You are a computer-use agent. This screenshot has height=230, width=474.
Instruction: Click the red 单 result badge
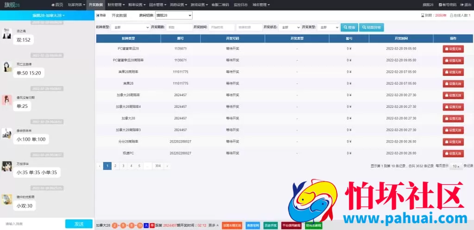coord(152,225)
